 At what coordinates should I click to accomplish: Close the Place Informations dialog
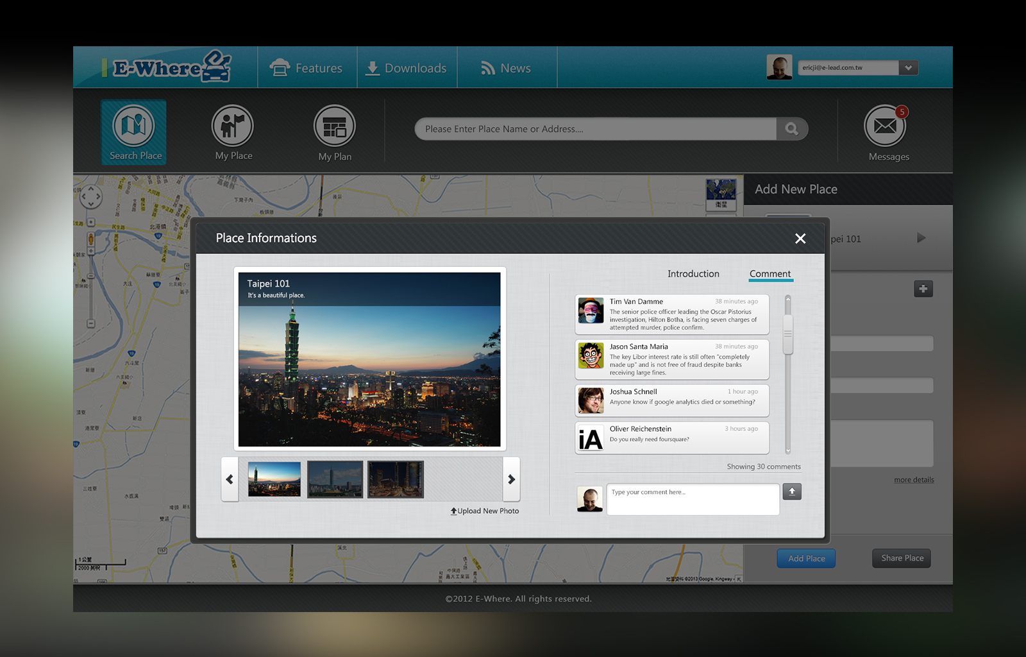[x=800, y=239]
